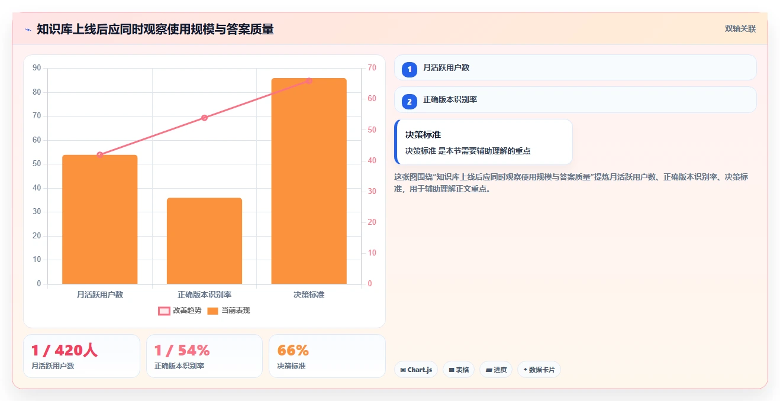Click the trend line point at 决策标准
780x401 pixels.
[309, 80]
